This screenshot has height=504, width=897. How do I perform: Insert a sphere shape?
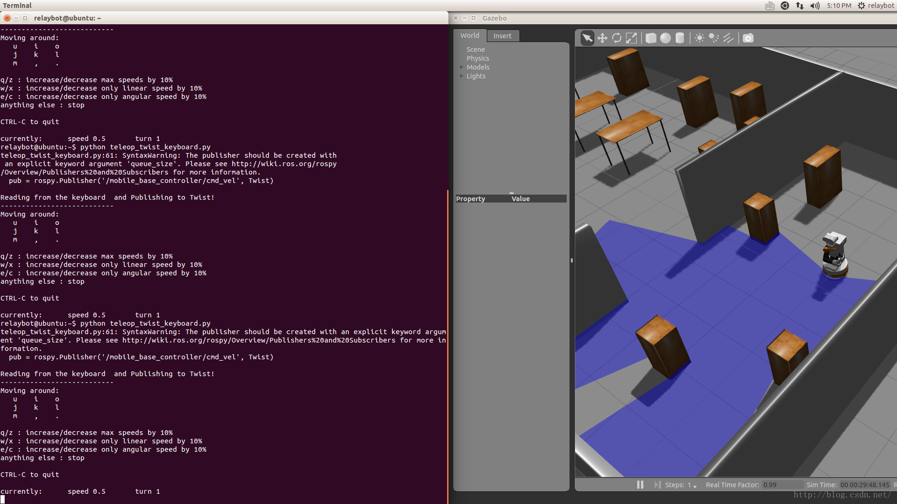pyautogui.click(x=665, y=38)
